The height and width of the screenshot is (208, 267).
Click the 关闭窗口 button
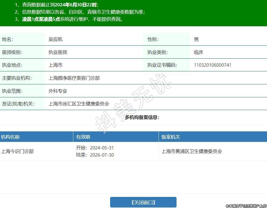click(143, 202)
